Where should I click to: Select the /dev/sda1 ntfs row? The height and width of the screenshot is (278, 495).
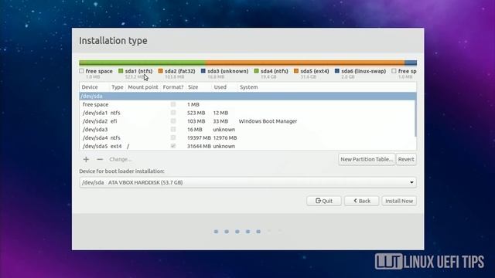coord(247,113)
